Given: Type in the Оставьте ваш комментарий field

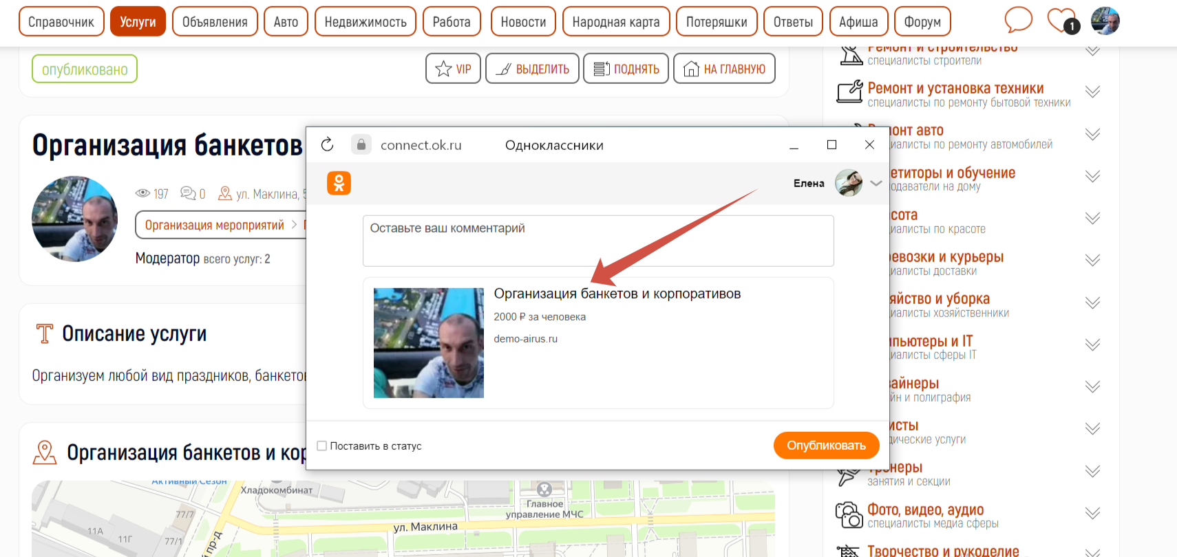Looking at the screenshot, I should click(597, 241).
